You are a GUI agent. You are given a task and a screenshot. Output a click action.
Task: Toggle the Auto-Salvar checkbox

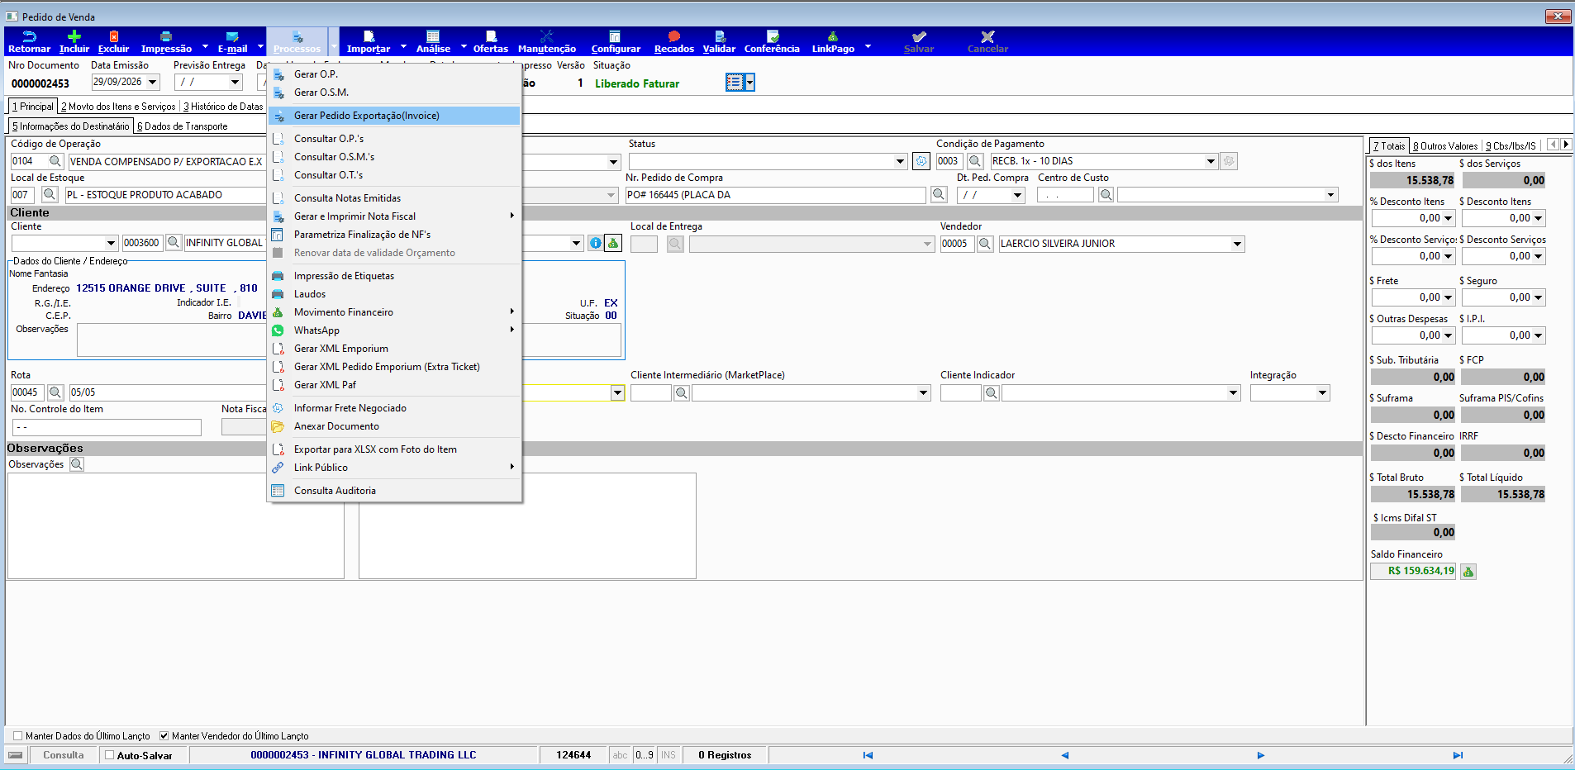click(109, 755)
